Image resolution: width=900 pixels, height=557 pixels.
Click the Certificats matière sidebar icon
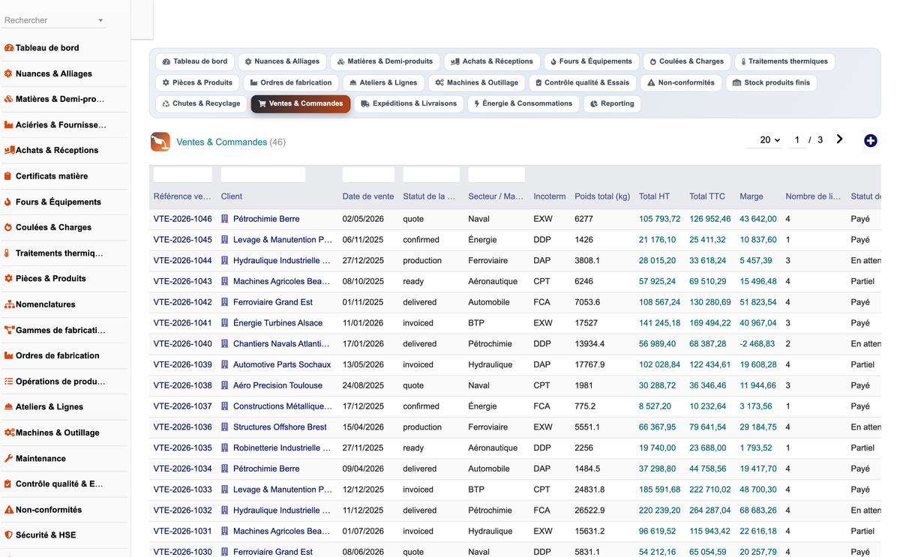tap(9, 176)
